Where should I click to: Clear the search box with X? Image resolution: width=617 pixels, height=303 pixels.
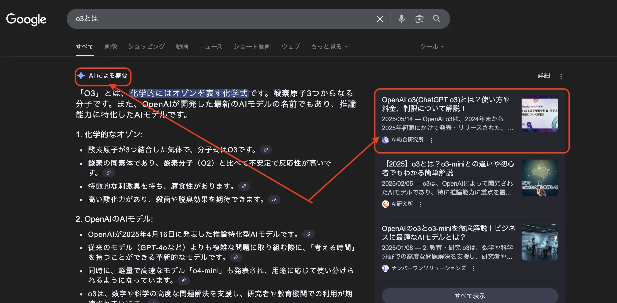(x=380, y=19)
